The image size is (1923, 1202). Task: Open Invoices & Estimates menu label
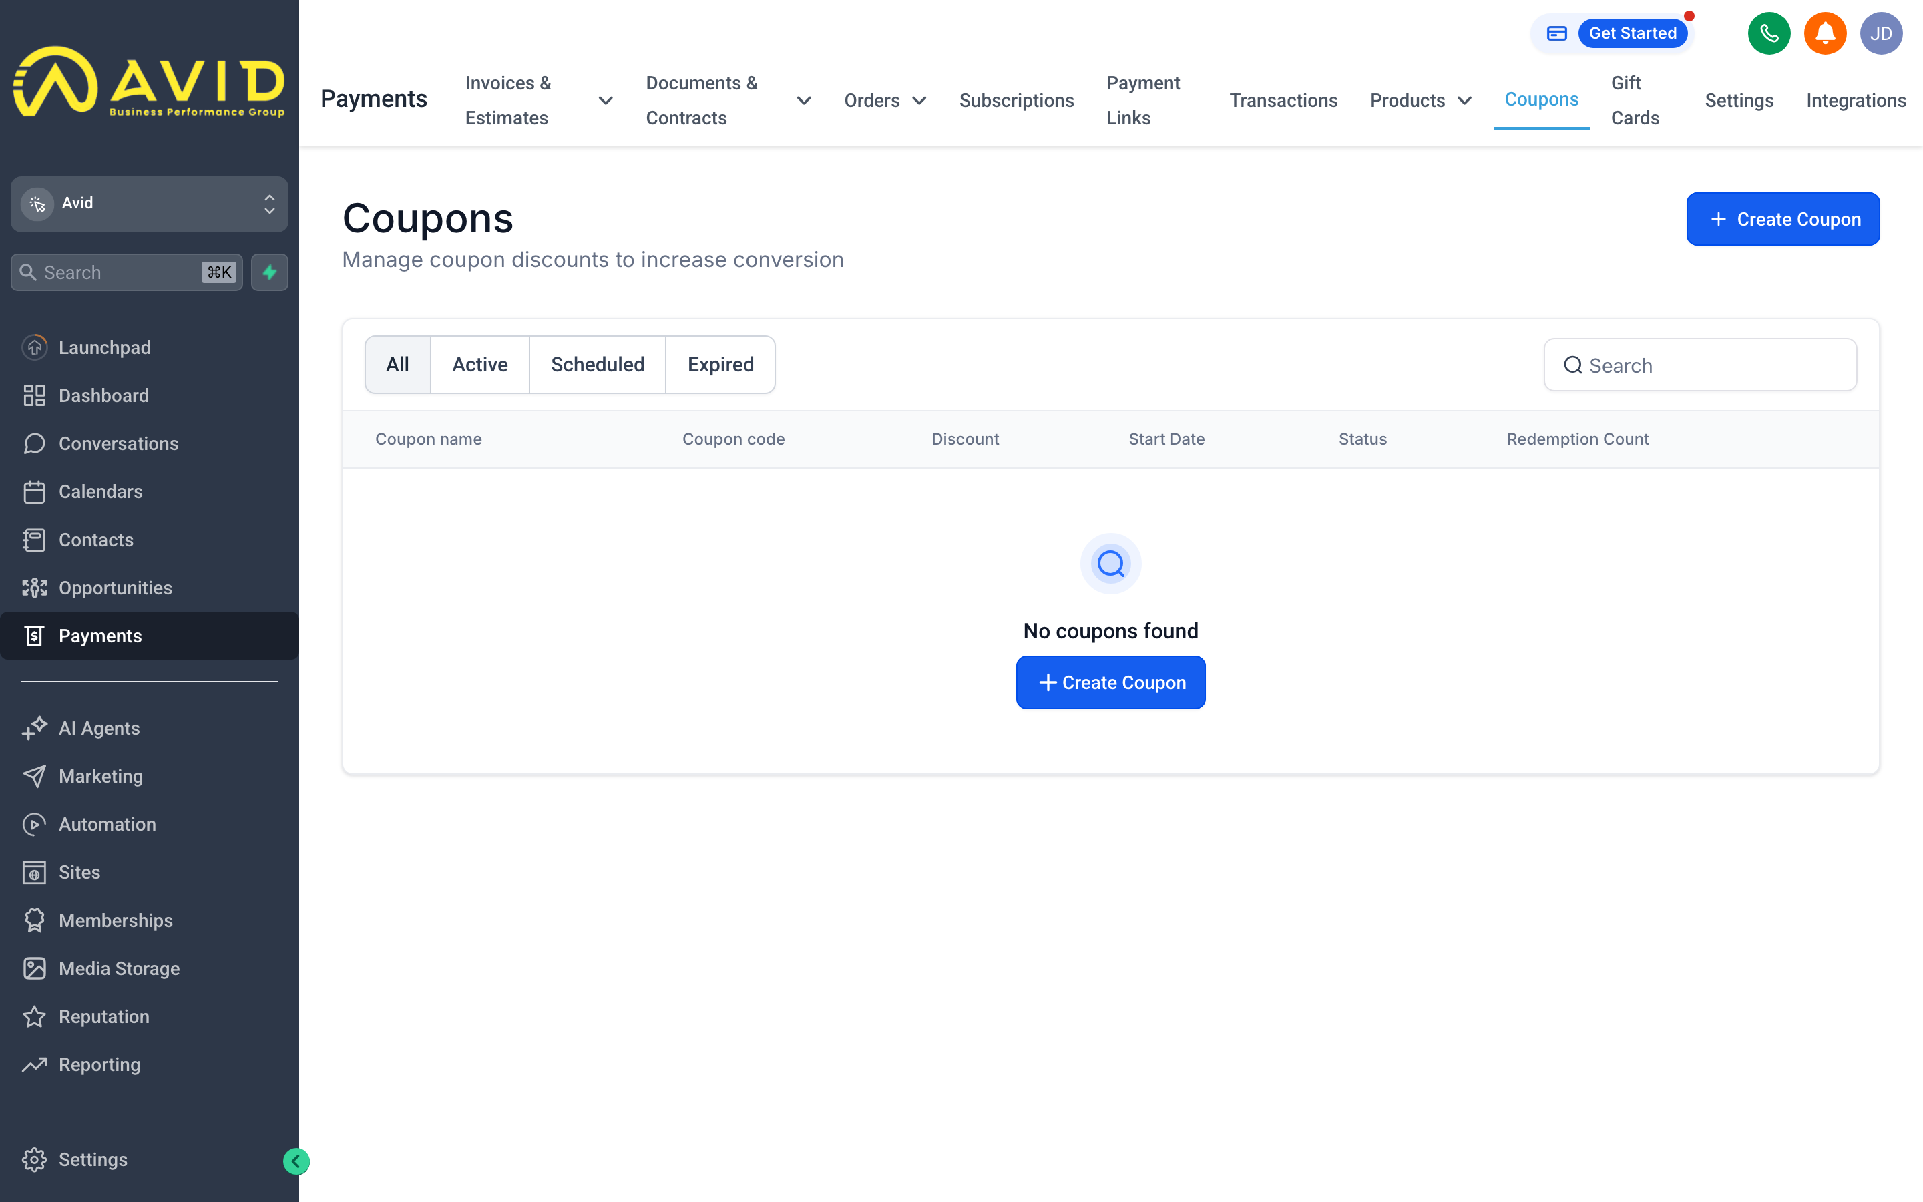pos(507,101)
